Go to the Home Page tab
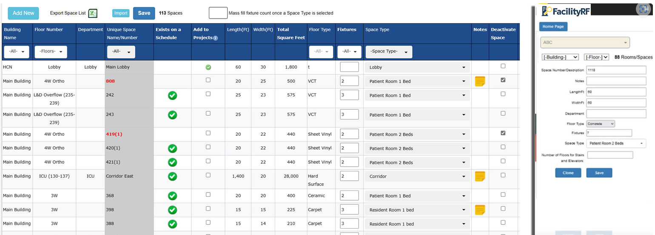655x235 pixels. (553, 27)
